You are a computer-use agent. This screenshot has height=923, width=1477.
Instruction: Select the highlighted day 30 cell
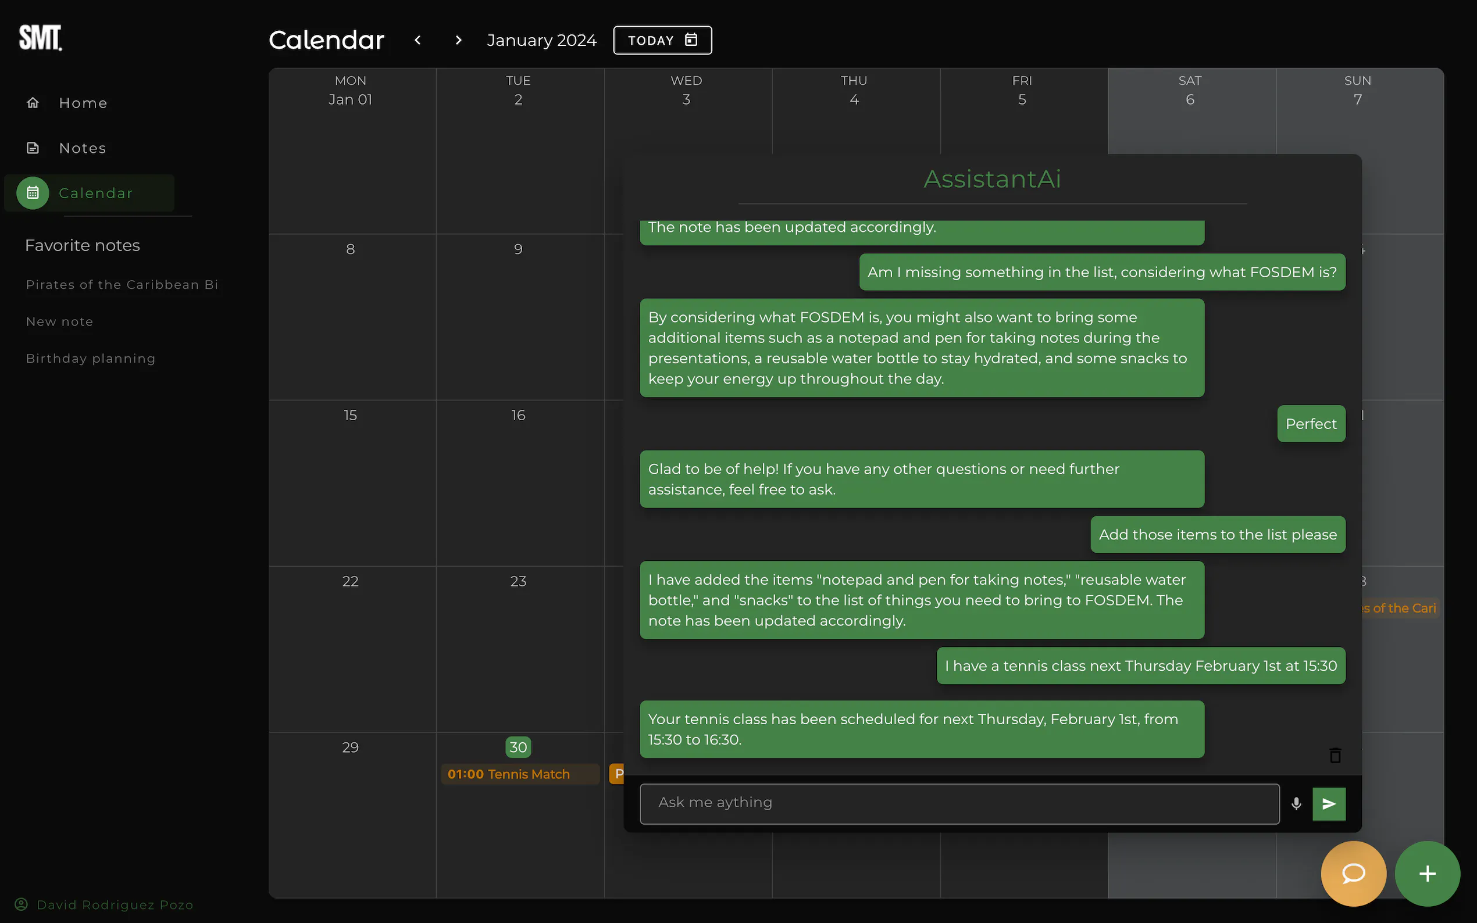coord(518,747)
